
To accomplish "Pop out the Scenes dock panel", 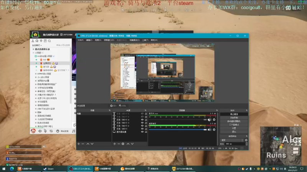I will pos(109,110).
